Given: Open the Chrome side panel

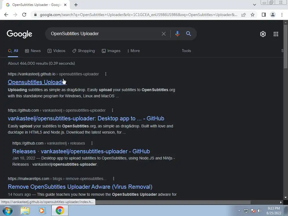Looking at the screenshot, I should 264,15.
